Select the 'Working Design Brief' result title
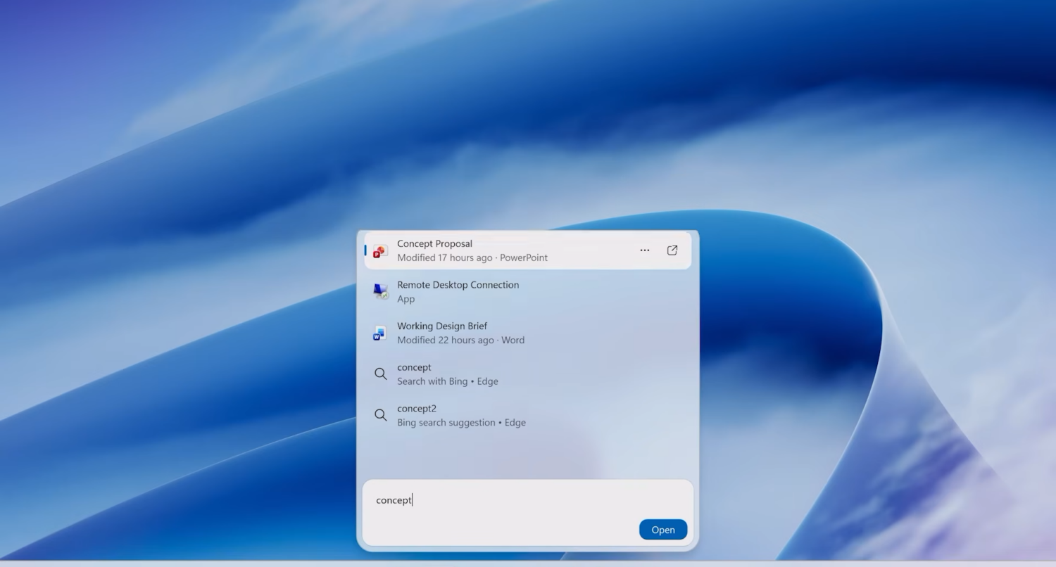Screen dimensions: 1056x567 pos(442,326)
